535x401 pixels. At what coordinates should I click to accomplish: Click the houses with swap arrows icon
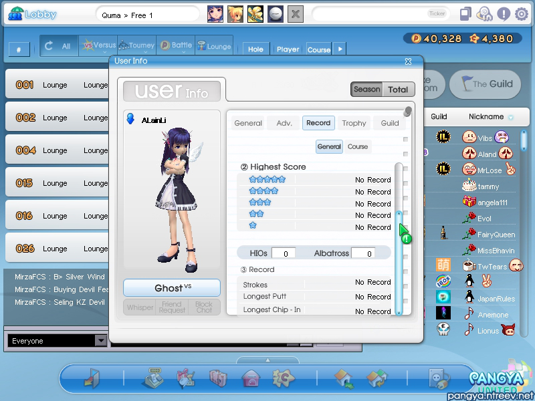click(377, 379)
